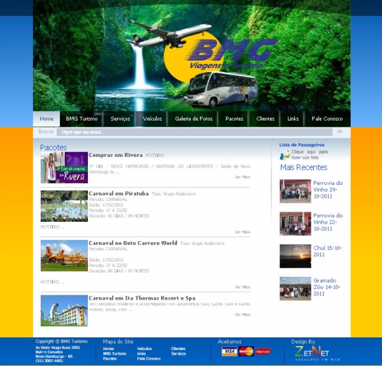The image size is (382, 366).
Task: Click the phone number (51) 3067.4661
Action: pos(49,361)
